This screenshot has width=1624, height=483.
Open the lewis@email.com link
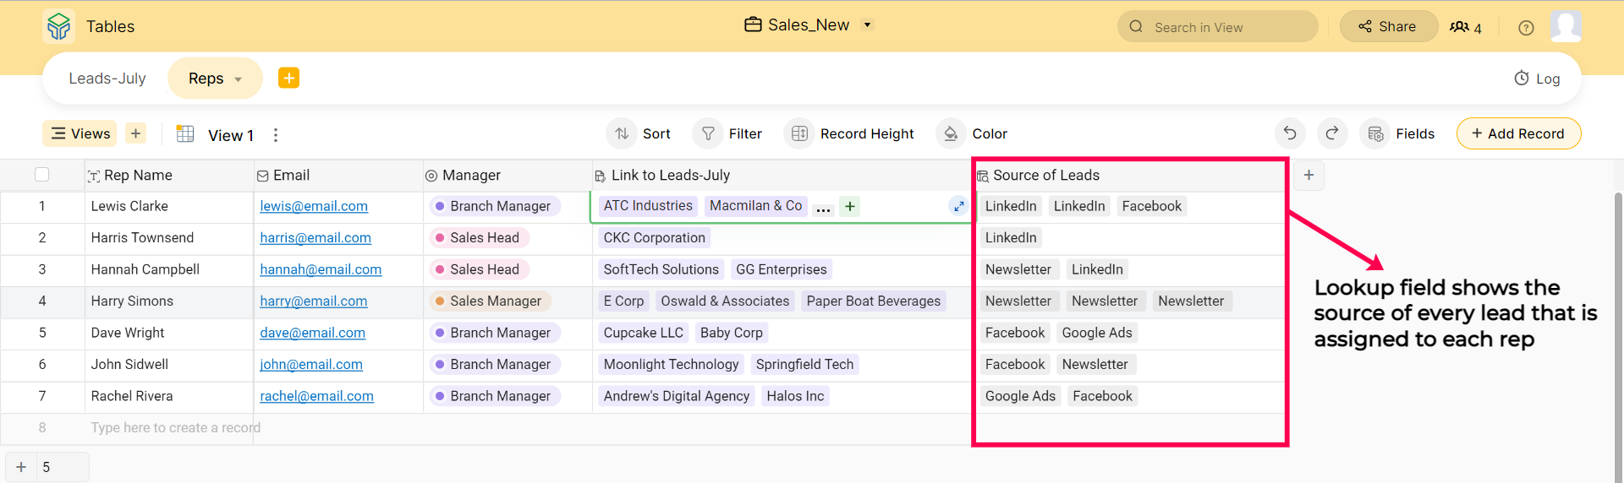point(314,206)
